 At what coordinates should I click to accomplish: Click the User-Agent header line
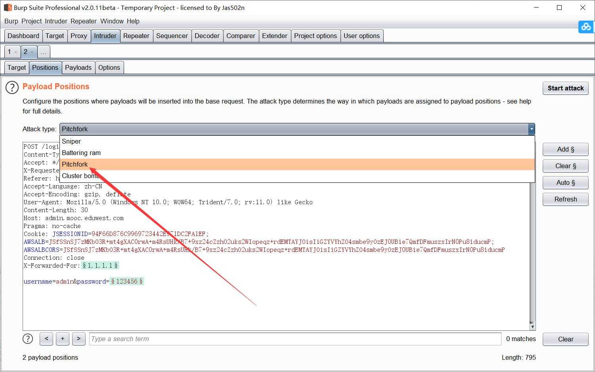pos(168,202)
